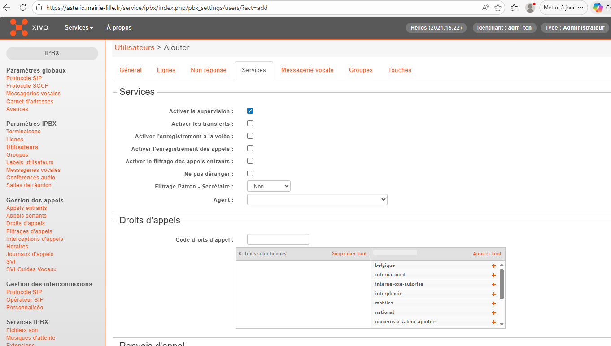Screen dimensions: 611x346
Task: Open Labels utilisateurs sidebar link
Action: [30, 162]
